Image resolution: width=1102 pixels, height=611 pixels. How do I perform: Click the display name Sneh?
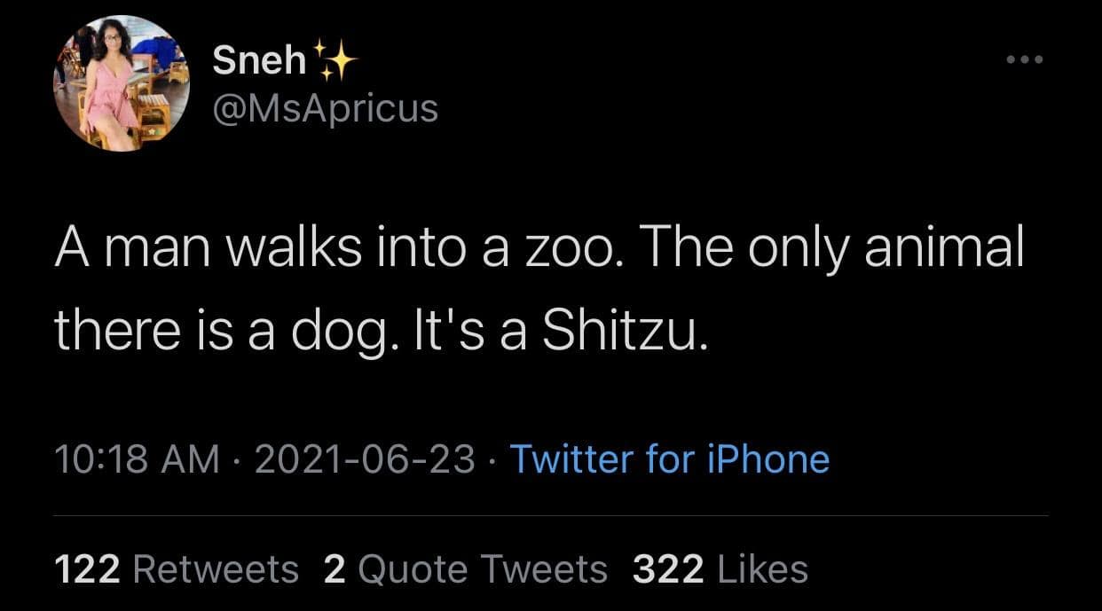(259, 62)
